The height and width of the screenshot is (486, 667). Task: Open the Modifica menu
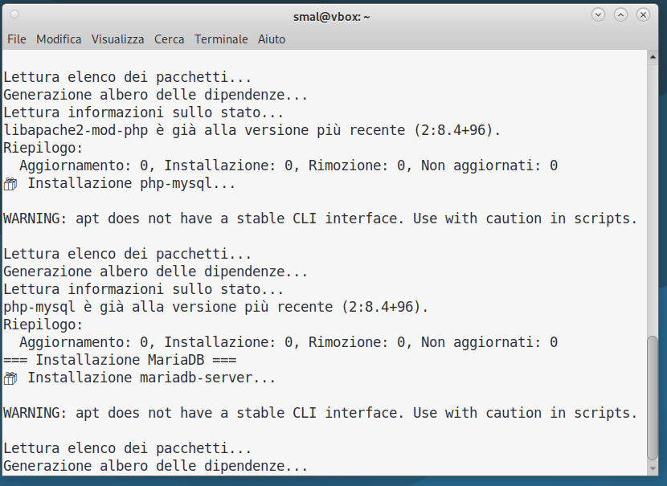click(x=59, y=39)
